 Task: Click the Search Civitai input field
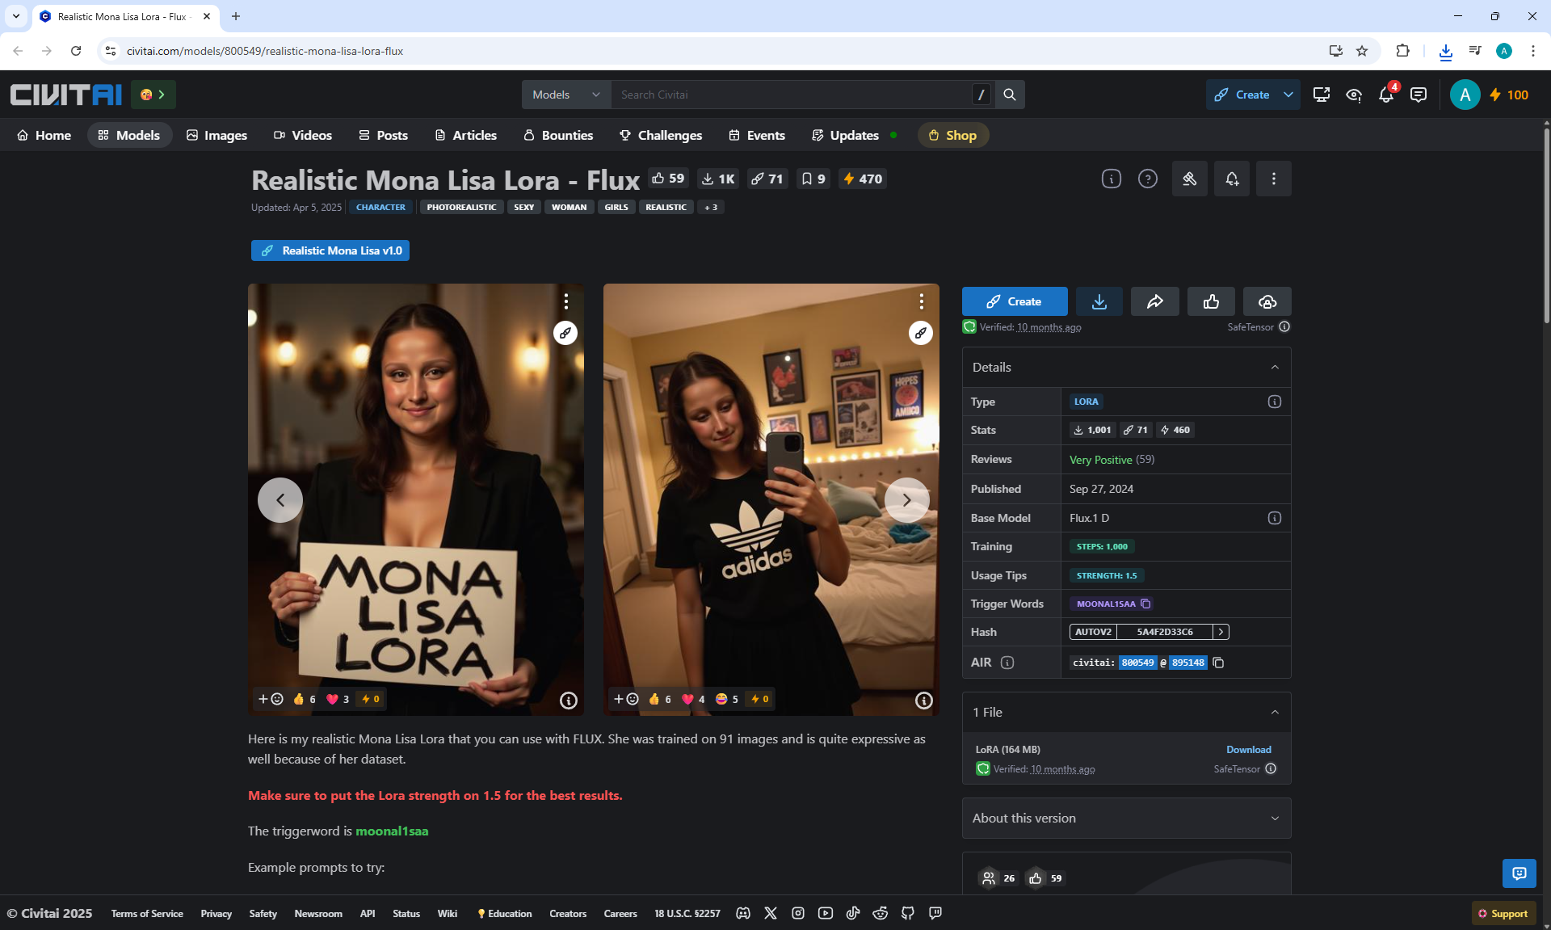(x=792, y=95)
